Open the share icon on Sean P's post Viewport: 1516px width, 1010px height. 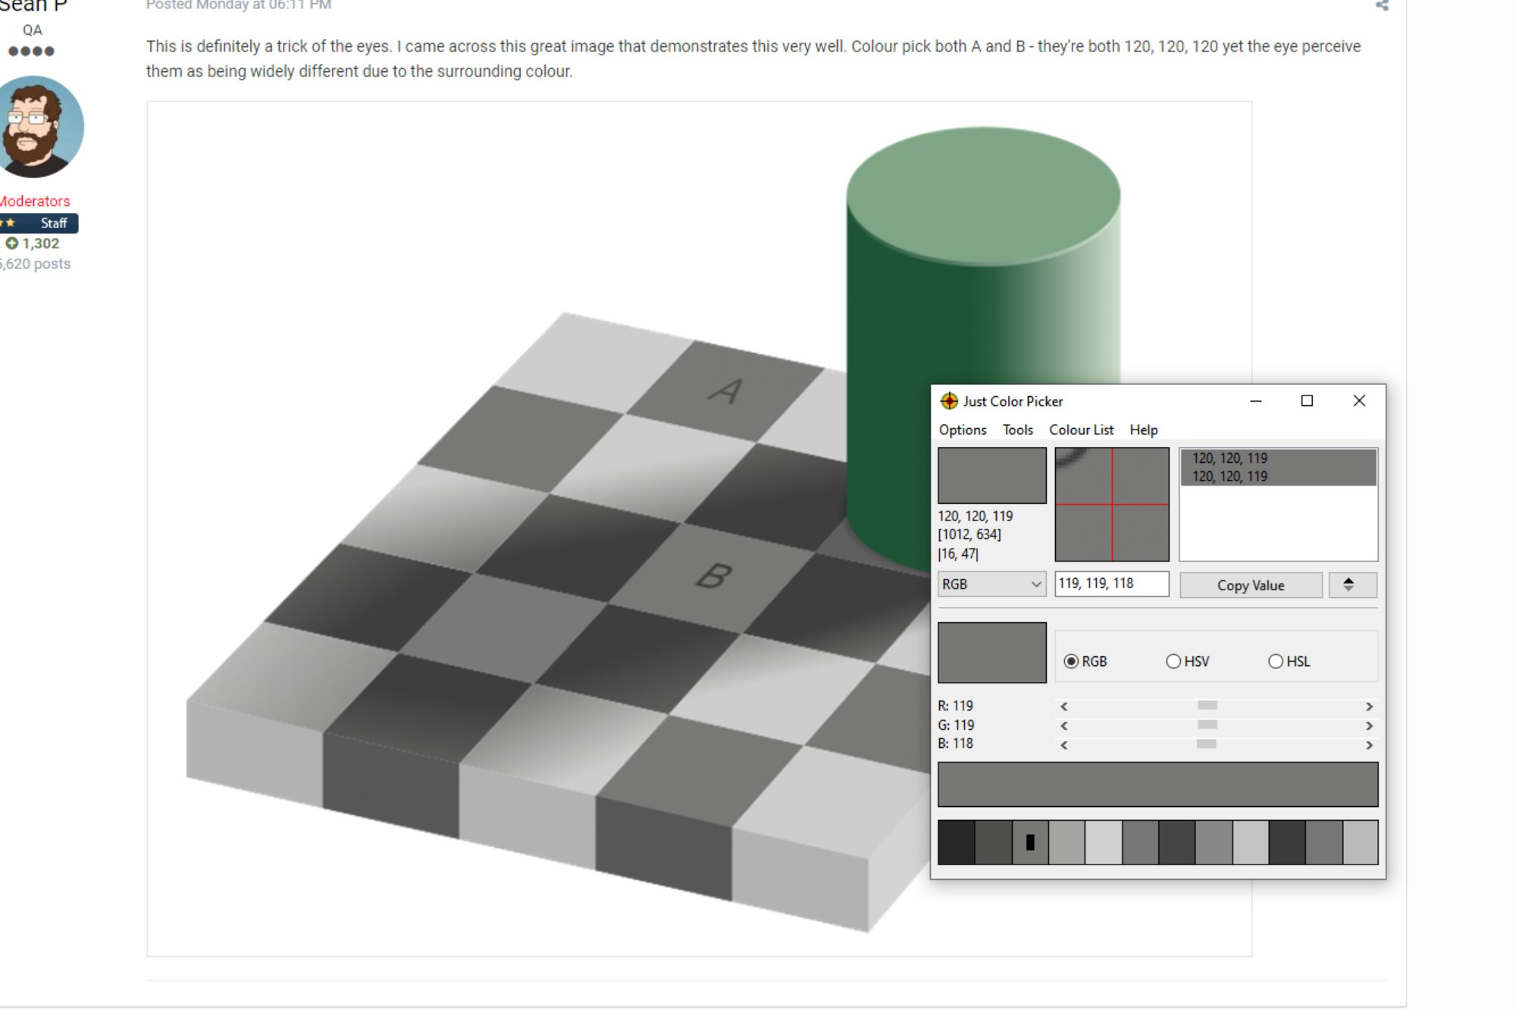(1382, 5)
